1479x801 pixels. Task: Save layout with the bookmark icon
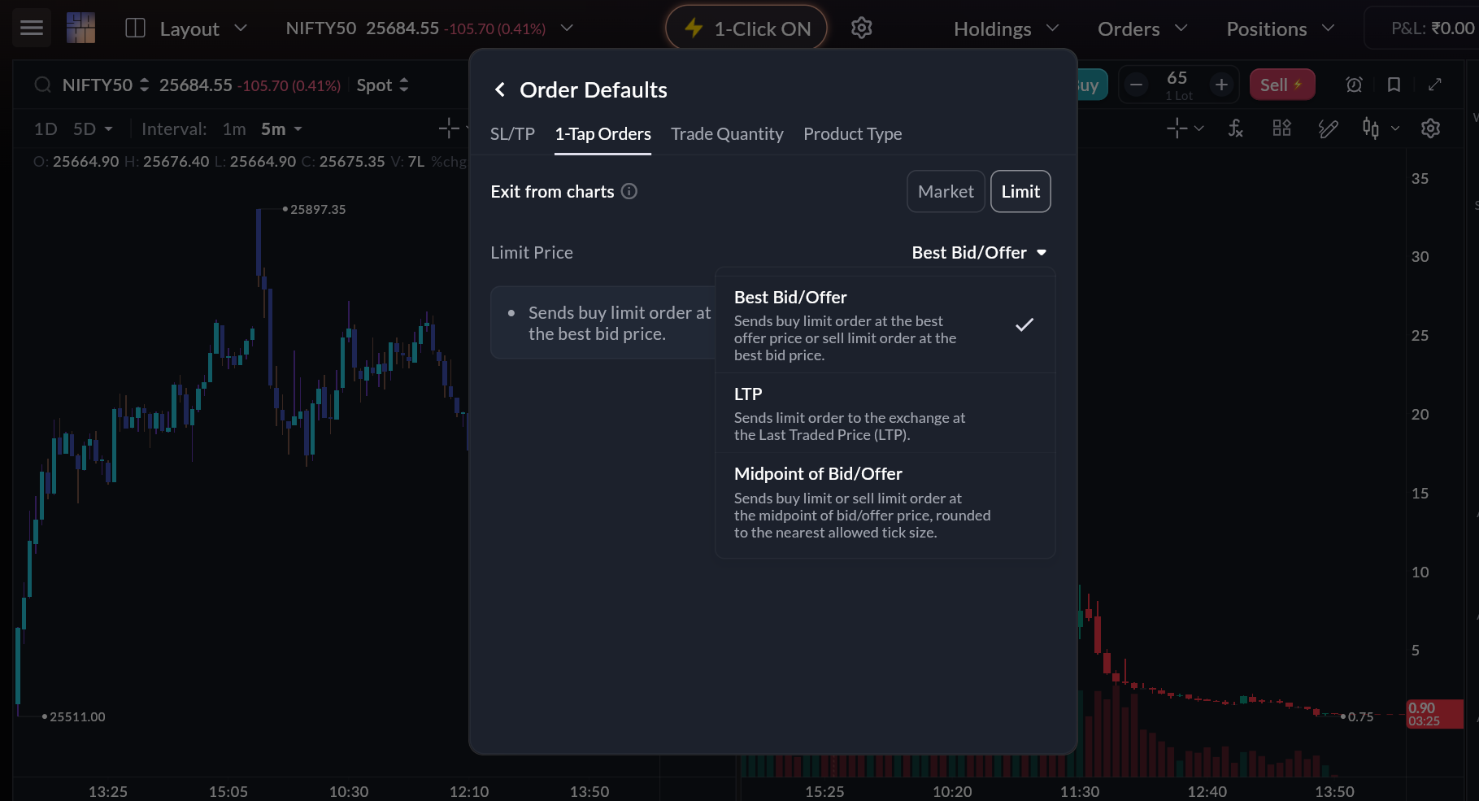click(1393, 84)
